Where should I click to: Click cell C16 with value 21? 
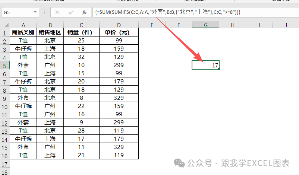[x=81, y=155]
